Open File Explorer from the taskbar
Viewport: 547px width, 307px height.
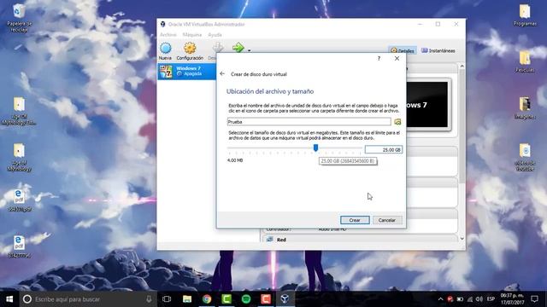187,299
